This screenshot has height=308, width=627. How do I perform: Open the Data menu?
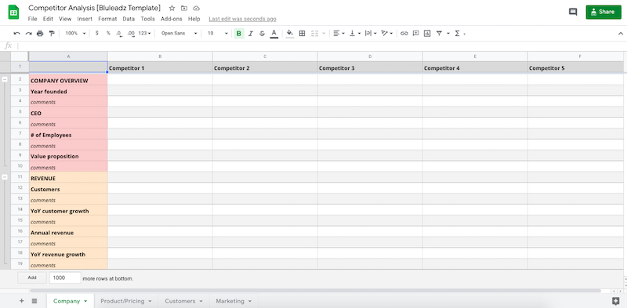click(129, 19)
